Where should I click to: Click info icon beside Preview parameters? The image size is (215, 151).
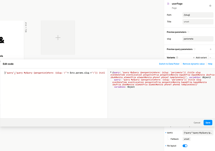tap(189, 32)
